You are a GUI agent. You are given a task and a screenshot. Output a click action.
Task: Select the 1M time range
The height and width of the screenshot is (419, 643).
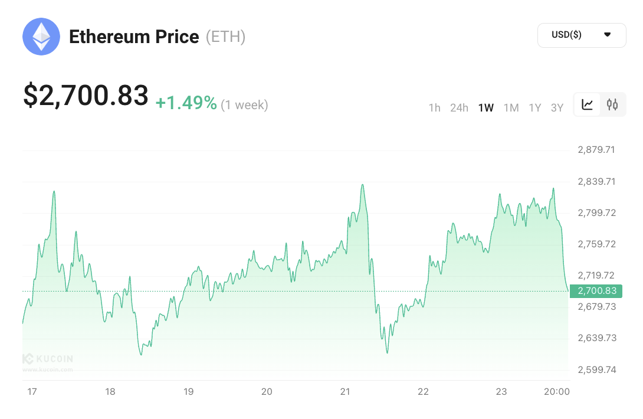click(511, 108)
